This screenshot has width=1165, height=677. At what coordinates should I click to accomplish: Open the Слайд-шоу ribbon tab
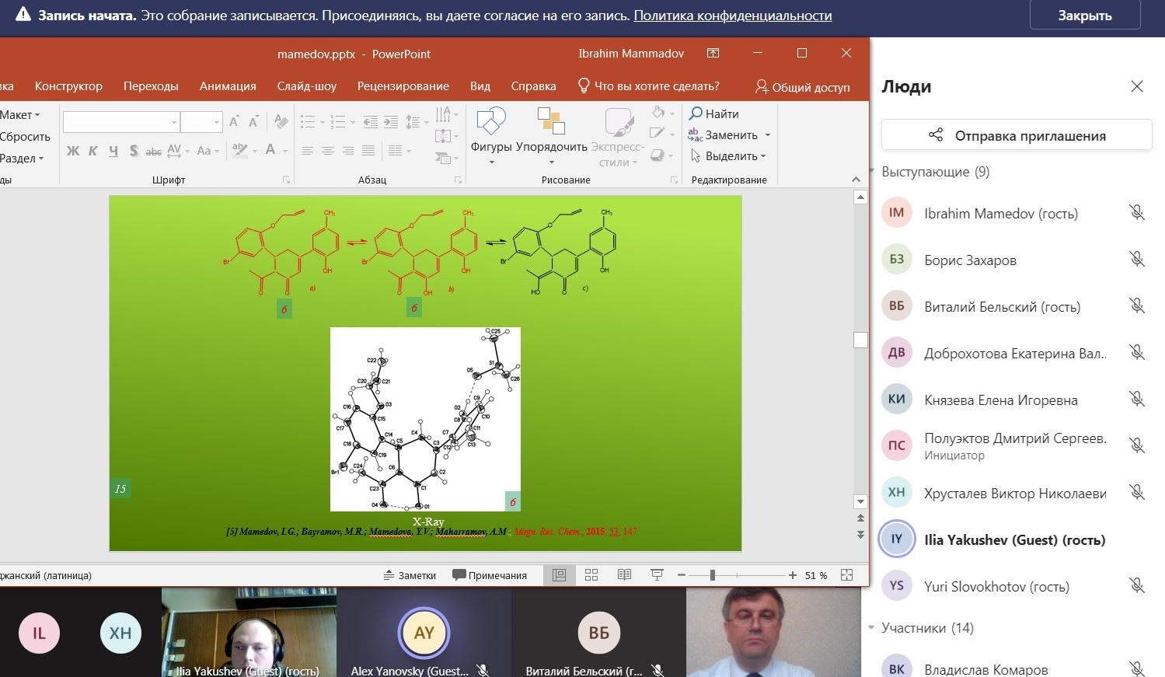(x=306, y=86)
